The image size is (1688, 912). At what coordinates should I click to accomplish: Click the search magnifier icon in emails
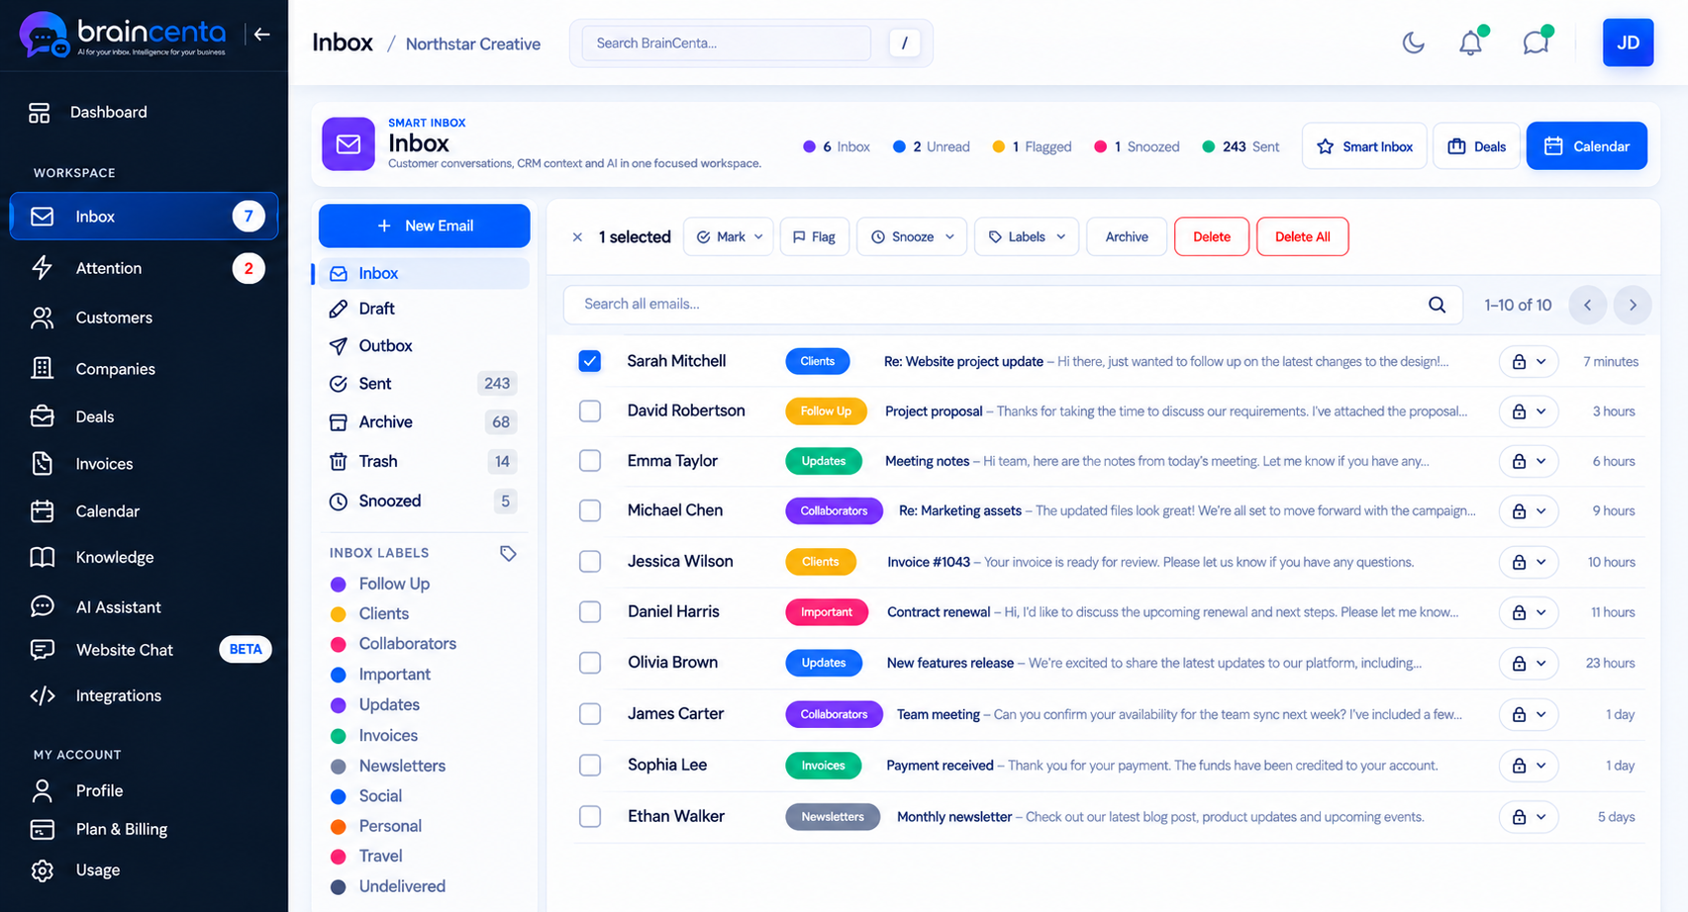(x=1437, y=305)
